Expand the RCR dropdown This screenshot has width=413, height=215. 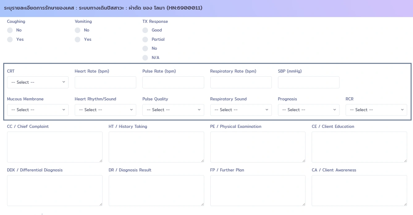376,110
